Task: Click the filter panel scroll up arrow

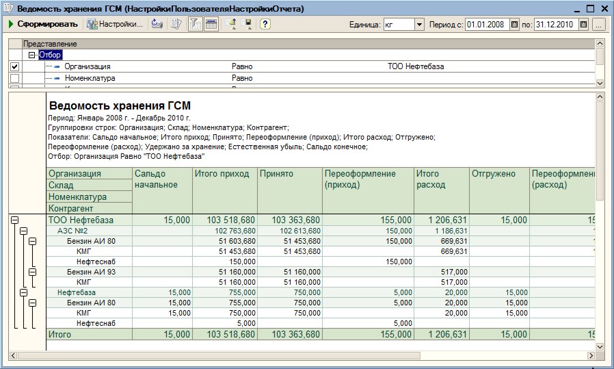Action: [x=600, y=43]
